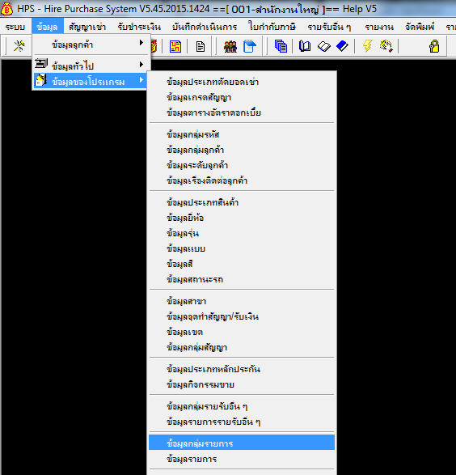Expand the ข้อมูลลูกค้า submenu

click(91, 45)
